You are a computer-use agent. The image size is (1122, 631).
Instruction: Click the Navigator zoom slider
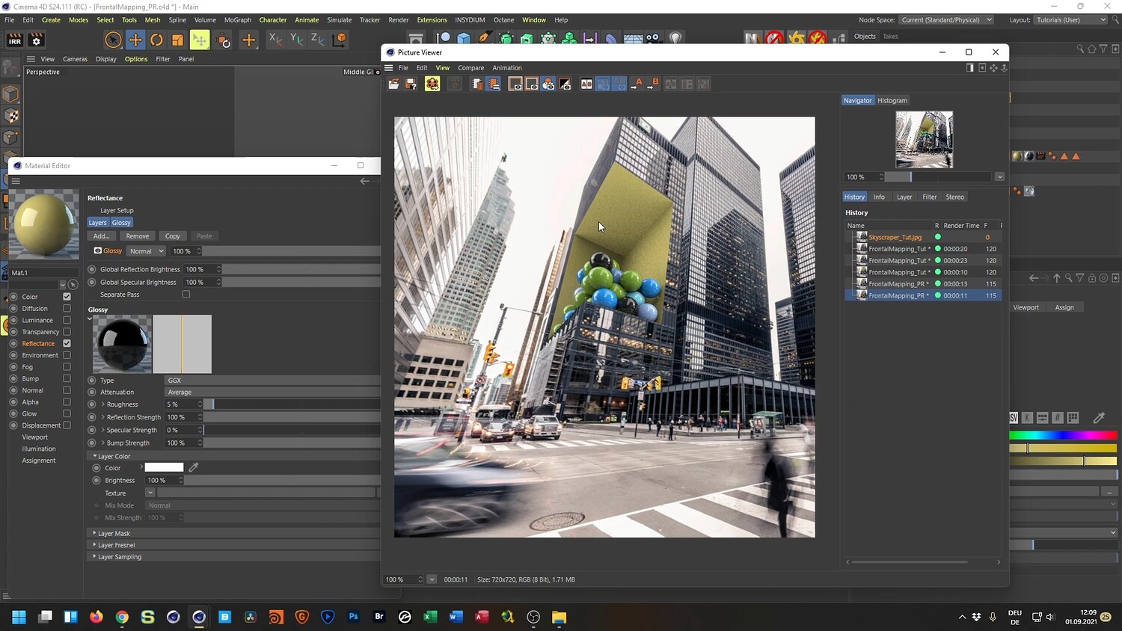938,177
